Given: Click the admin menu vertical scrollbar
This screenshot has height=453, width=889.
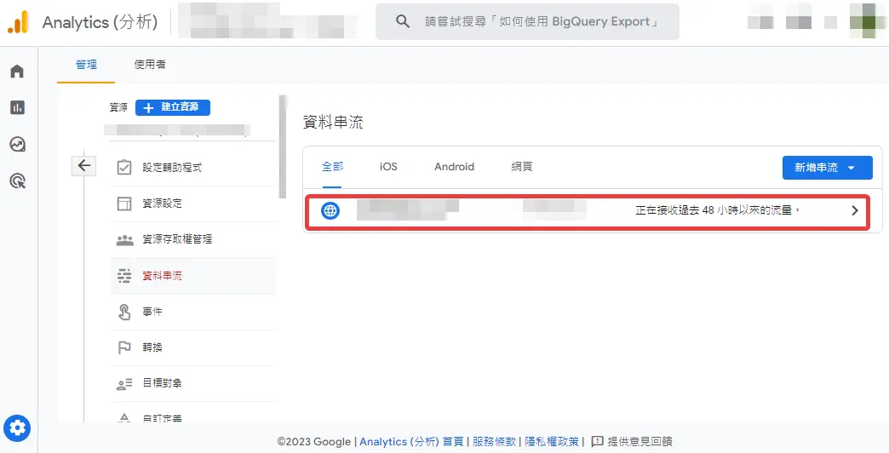Looking at the screenshot, I should (283, 147).
